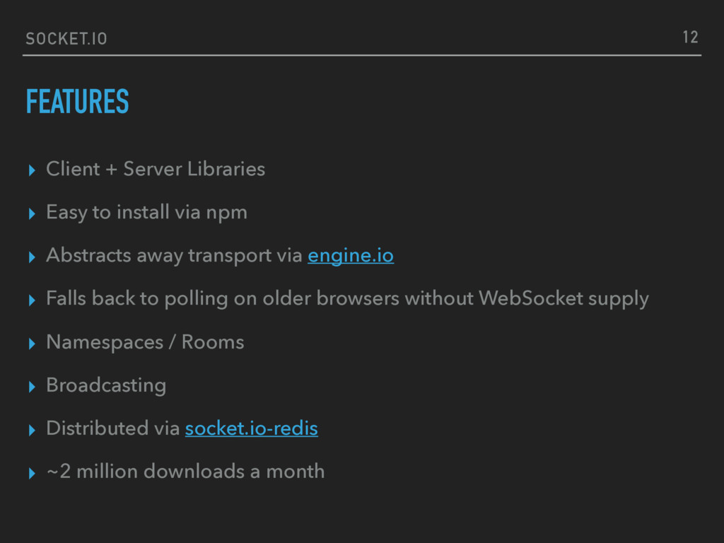Click the slide number 12

(689, 37)
